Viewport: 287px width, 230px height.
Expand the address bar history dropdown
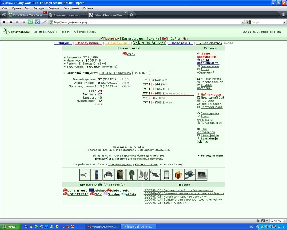(243, 22)
